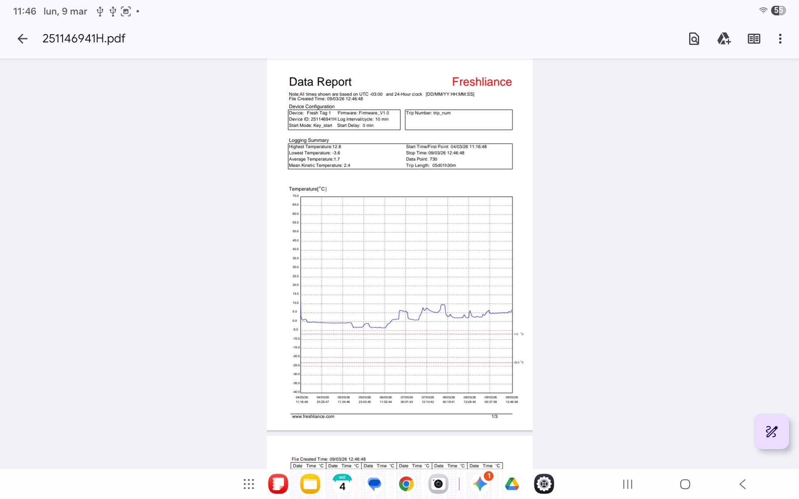This screenshot has height=499, width=799.
Task: Toggle reading view layout icon
Action: coord(754,39)
